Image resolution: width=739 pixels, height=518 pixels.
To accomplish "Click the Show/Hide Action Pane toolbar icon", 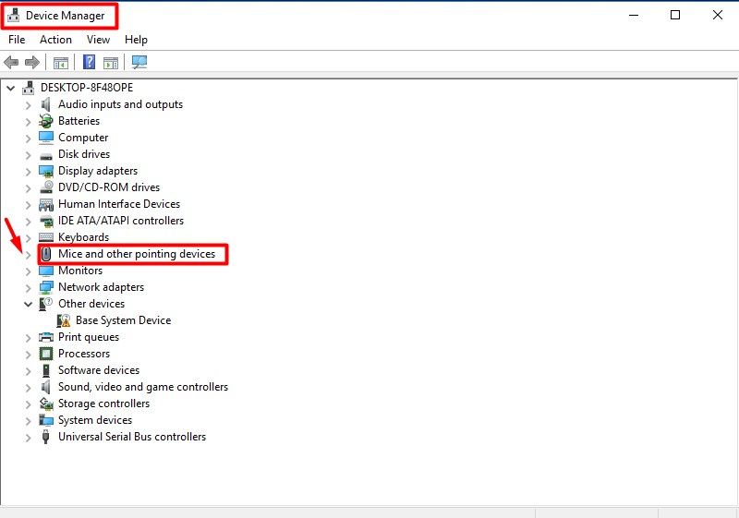I will point(111,63).
